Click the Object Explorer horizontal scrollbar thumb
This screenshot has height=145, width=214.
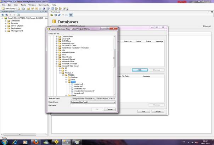point(19,134)
